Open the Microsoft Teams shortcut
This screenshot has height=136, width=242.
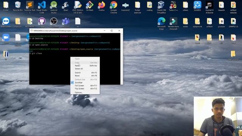(x=66, y=22)
